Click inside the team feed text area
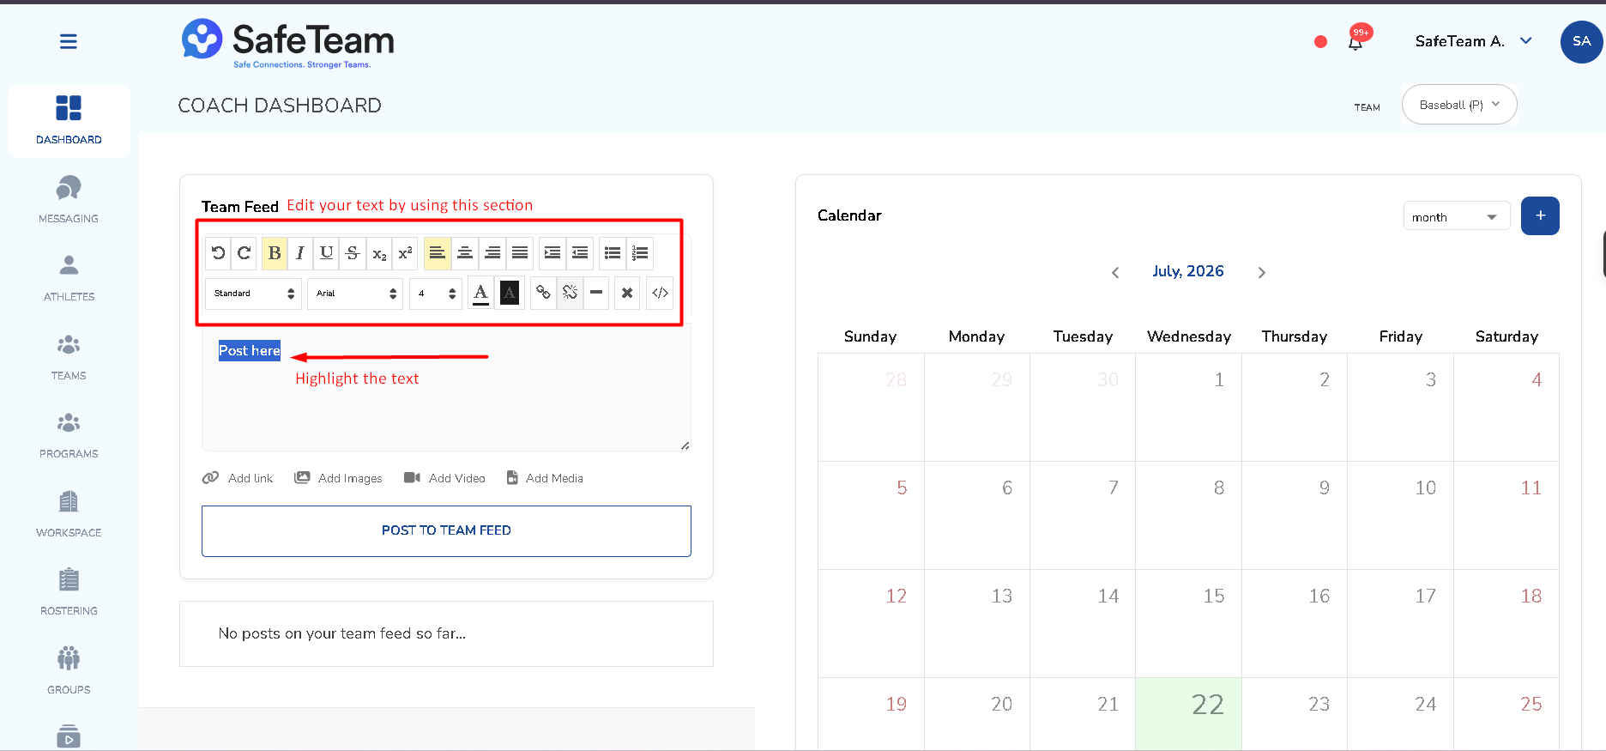This screenshot has height=751, width=1606. coord(446,388)
